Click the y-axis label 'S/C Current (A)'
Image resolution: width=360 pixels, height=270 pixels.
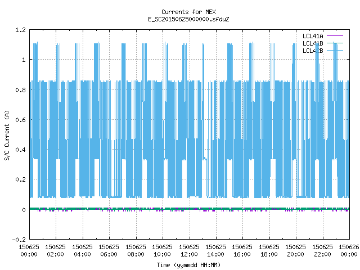(x=7, y=135)
